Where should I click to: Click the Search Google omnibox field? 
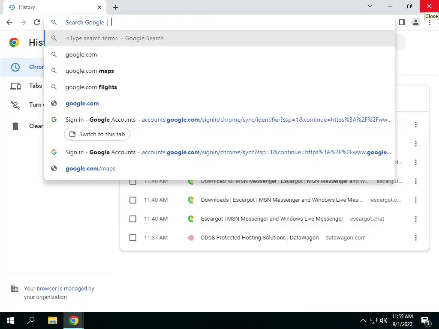[x=219, y=22]
